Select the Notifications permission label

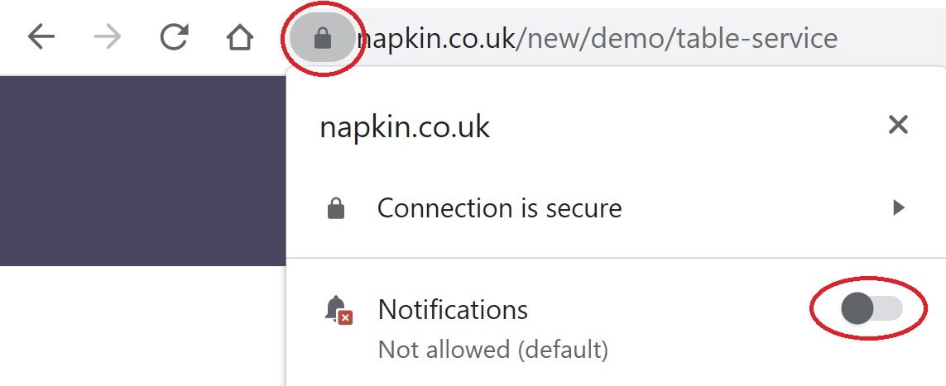(453, 309)
